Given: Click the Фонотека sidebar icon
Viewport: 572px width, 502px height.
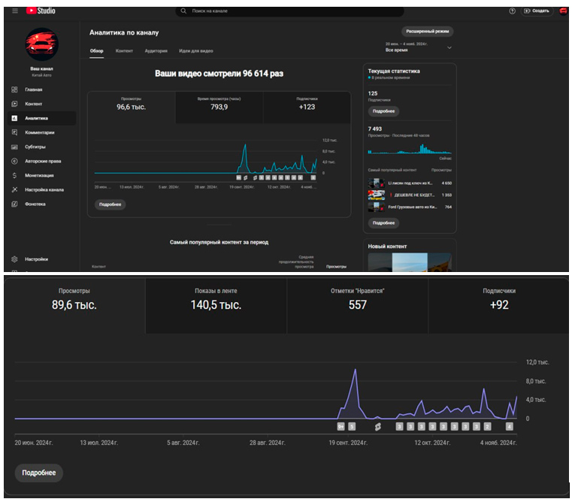Looking at the screenshot, I should point(14,204).
